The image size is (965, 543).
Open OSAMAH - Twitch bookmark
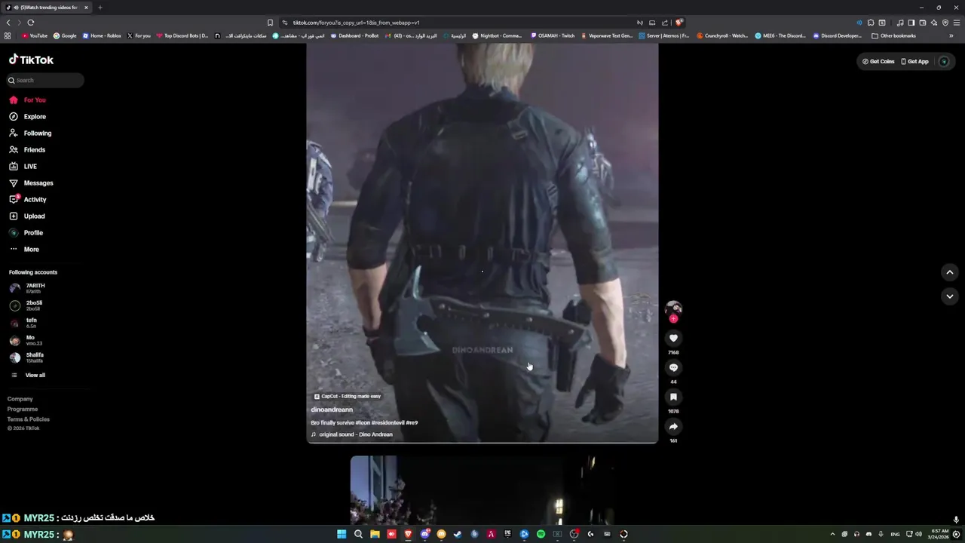click(x=553, y=35)
